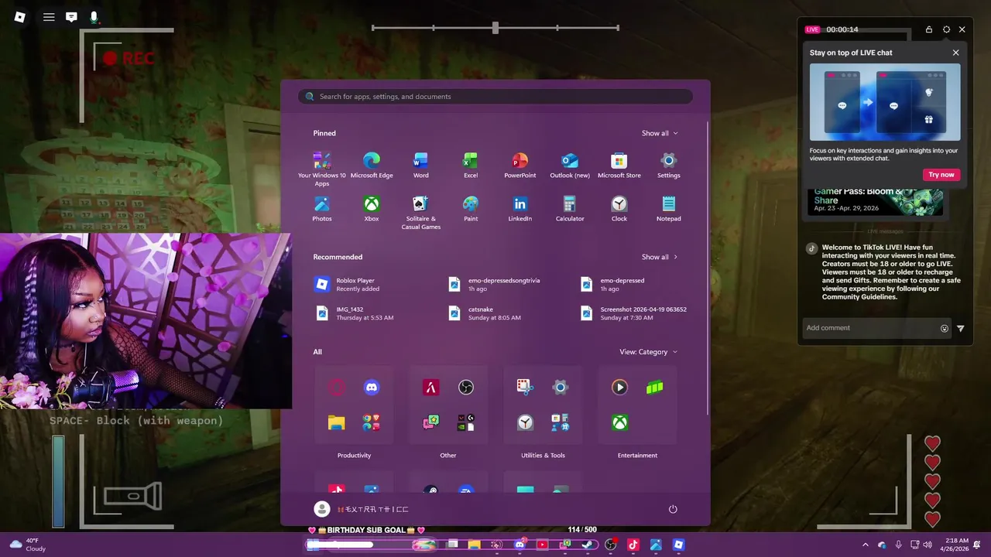Open Screenshot 2026-04-19 063652 file
991x557 pixels.
pos(635,313)
